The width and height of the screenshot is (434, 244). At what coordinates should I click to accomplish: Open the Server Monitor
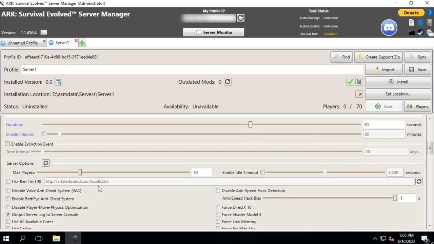(x=214, y=32)
